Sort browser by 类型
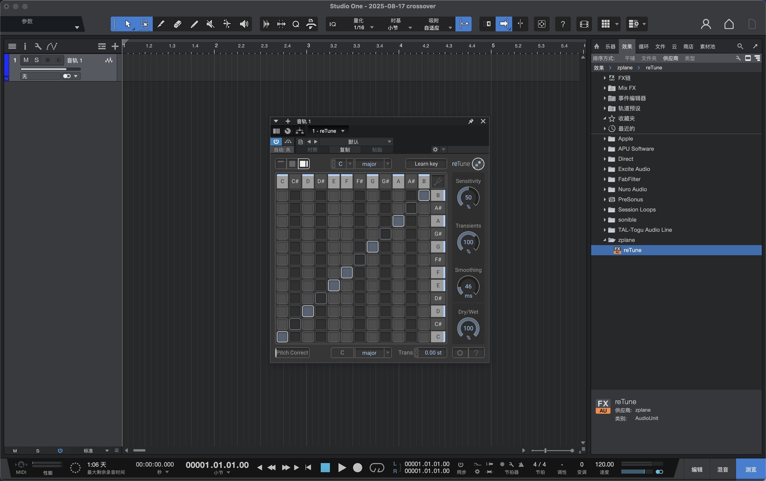The width and height of the screenshot is (766, 481). click(x=690, y=58)
